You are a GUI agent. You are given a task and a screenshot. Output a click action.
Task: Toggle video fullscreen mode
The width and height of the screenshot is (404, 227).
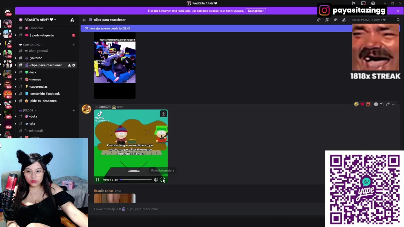point(163,180)
